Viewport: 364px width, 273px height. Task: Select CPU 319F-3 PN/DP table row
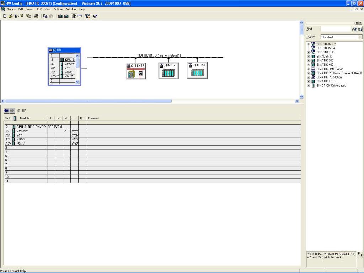pos(152,127)
